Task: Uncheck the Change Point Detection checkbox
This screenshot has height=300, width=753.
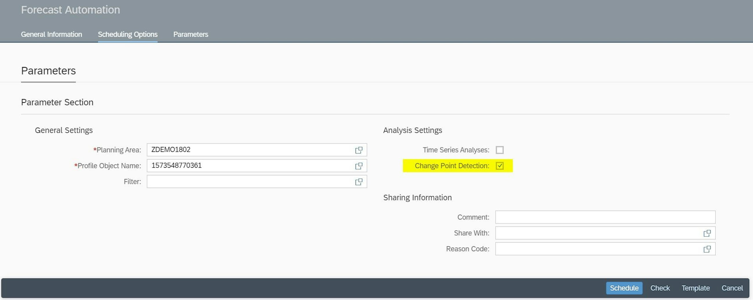Action: (500, 166)
